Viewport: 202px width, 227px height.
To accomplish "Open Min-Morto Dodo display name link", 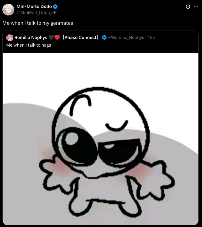I will (x=34, y=7).
